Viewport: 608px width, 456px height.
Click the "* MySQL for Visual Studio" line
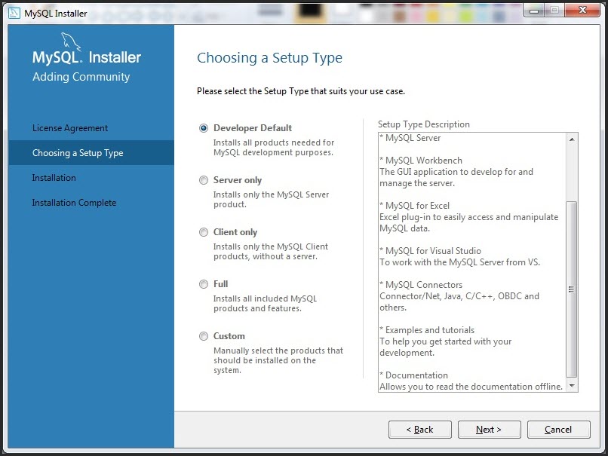[x=430, y=251]
